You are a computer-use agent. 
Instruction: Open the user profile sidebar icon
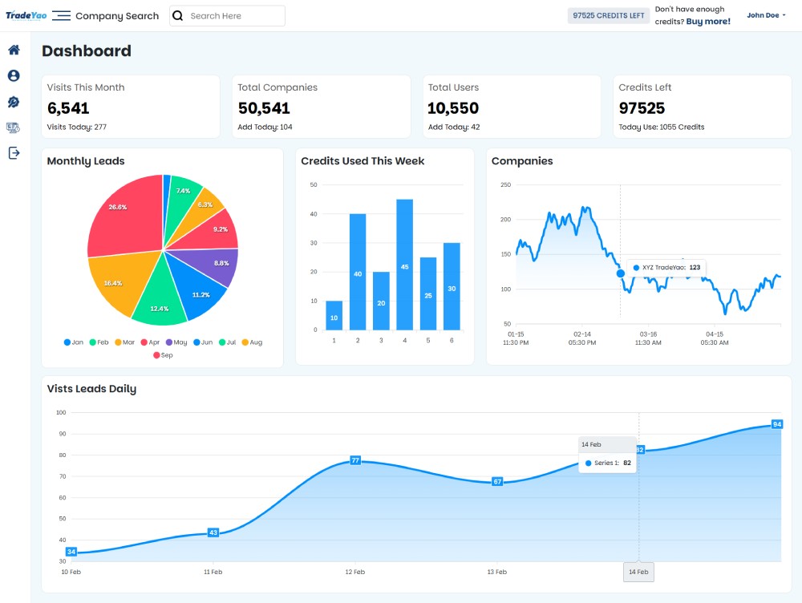[14, 75]
